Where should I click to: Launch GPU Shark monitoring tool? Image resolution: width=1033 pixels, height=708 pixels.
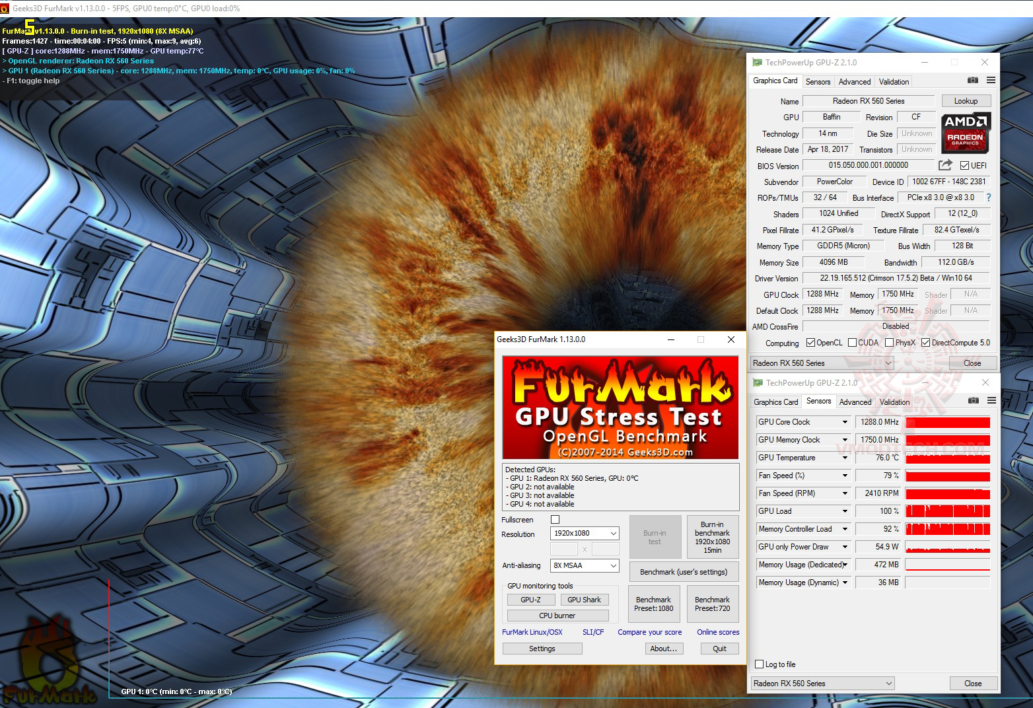(585, 600)
